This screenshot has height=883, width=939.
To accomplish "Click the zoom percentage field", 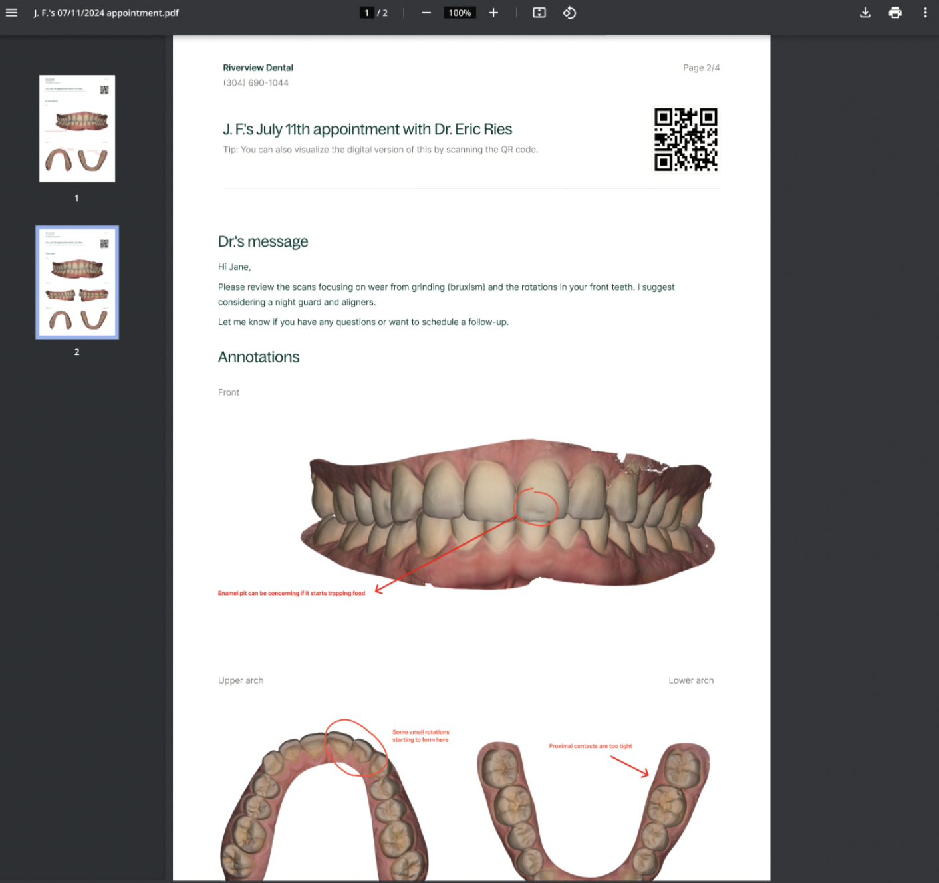I will point(460,12).
